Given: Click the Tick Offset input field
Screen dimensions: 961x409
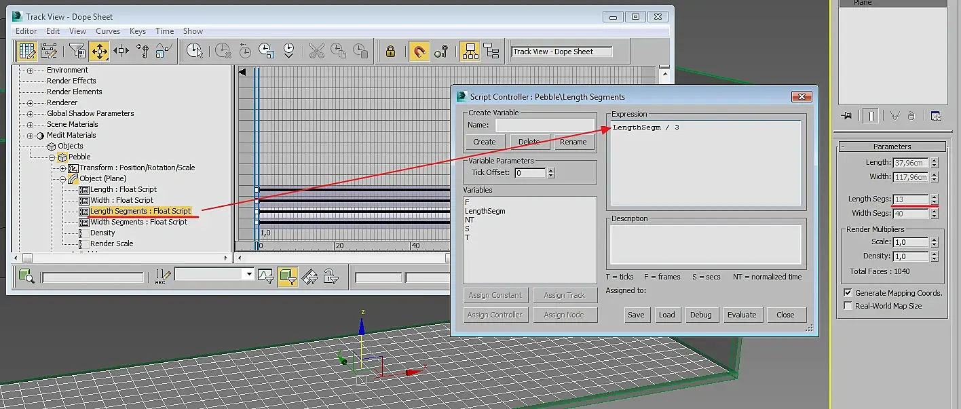Looking at the screenshot, I should tap(529, 173).
